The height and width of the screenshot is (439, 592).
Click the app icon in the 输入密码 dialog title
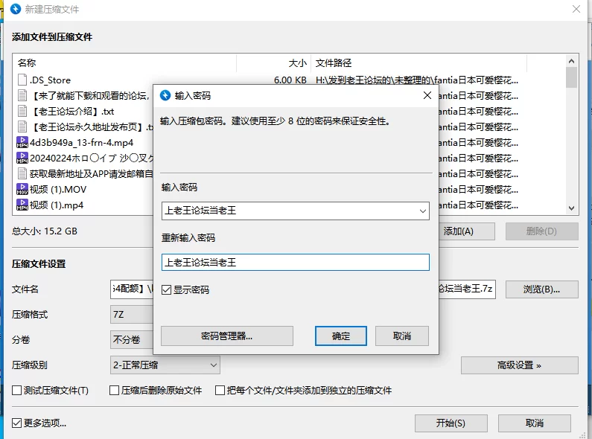point(165,95)
